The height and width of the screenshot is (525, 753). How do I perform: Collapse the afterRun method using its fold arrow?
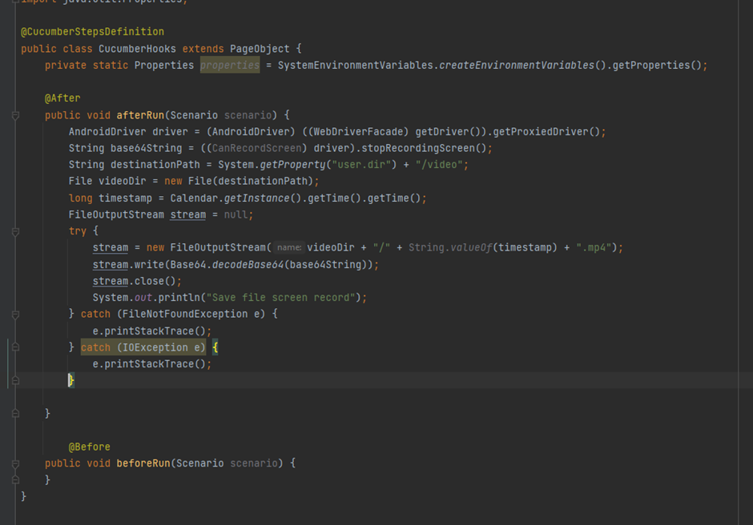coord(14,114)
